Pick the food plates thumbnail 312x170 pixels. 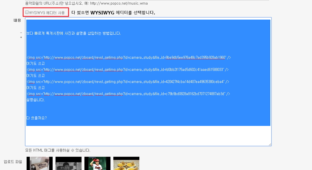click(x=126, y=163)
